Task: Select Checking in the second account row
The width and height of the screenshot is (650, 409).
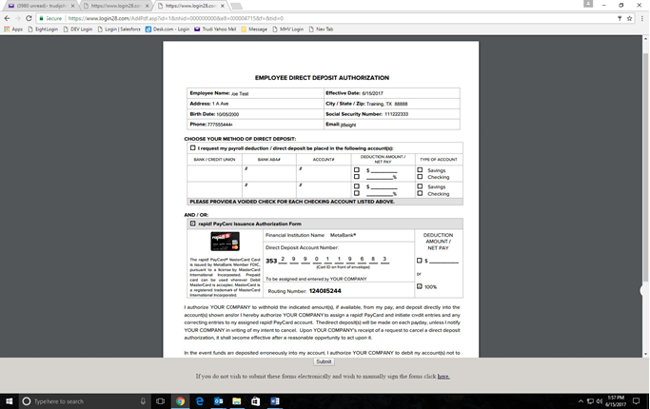Action: pyautogui.click(x=420, y=193)
